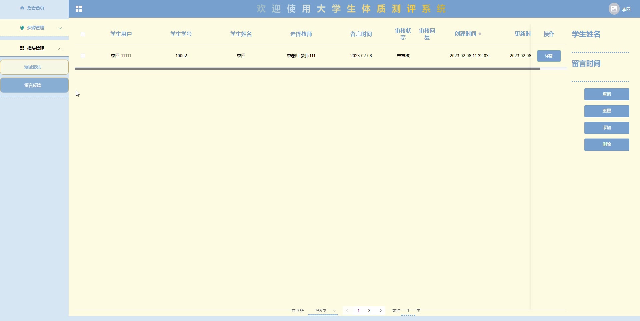Screen dimensions: 640x321
Task: Expand the 资源管理 menu chevron
Action: tap(60, 28)
